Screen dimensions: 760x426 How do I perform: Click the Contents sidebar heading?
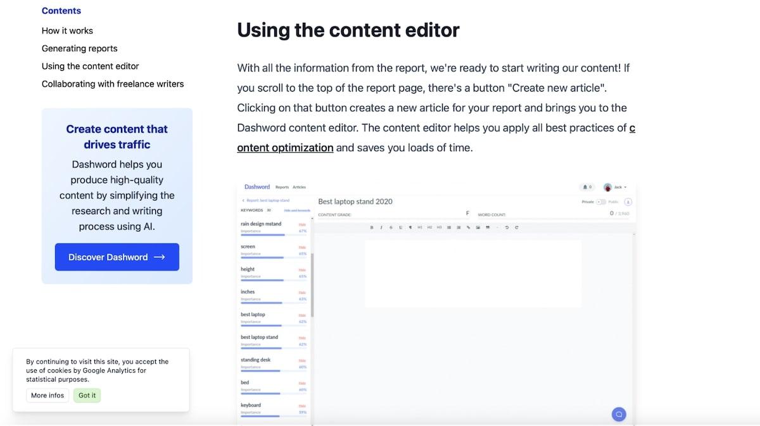pos(61,11)
